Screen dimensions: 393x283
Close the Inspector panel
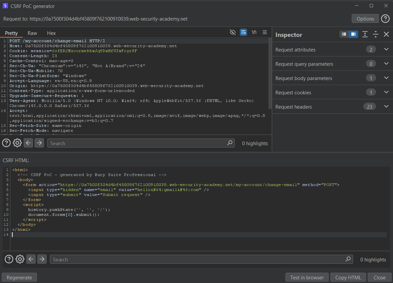tap(386, 34)
